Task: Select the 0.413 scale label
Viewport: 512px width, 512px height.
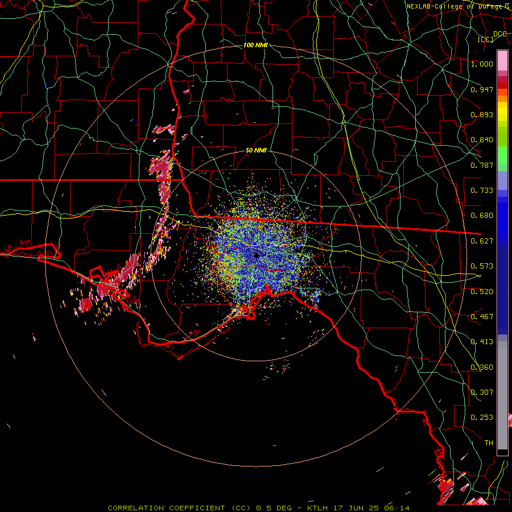Action: click(482, 342)
